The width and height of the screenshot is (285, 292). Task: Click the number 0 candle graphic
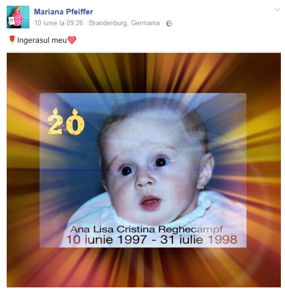(x=75, y=122)
